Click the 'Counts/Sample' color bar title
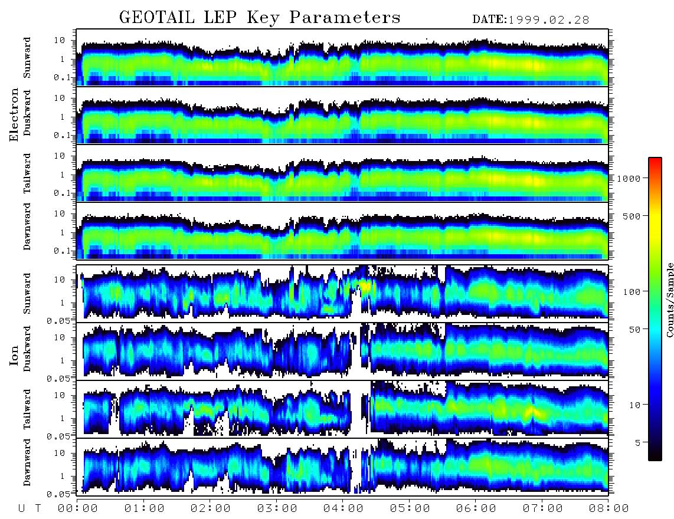Image resolution: width=674 pixels, height=519 pixels. (669, 300)
